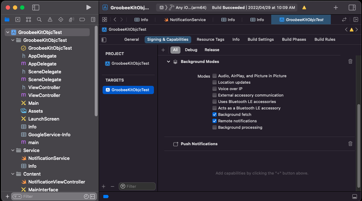Delete the Push Notifications capability via its trash icon
This screenshot has height=201, width=362.
click(350, 144)
